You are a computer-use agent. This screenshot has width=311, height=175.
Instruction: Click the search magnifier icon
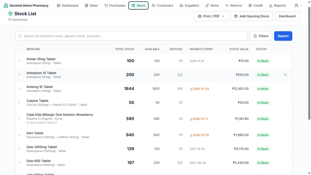point(20,36)
